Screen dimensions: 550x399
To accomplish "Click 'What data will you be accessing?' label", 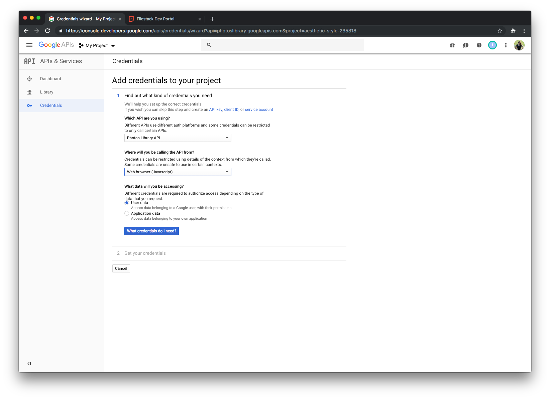I will [154, 186].
